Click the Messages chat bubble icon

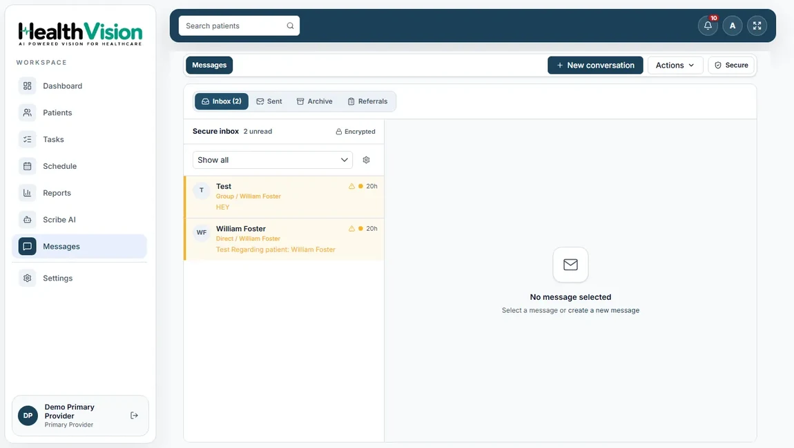click(x=28, y=247)
